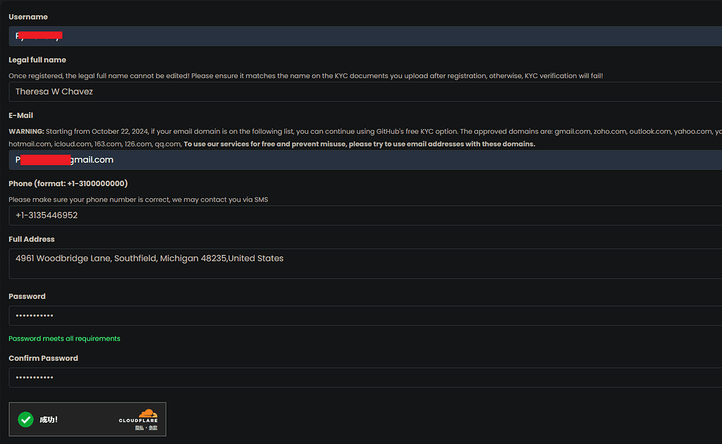
Task: Click the Username label
Action: point(28,17)
